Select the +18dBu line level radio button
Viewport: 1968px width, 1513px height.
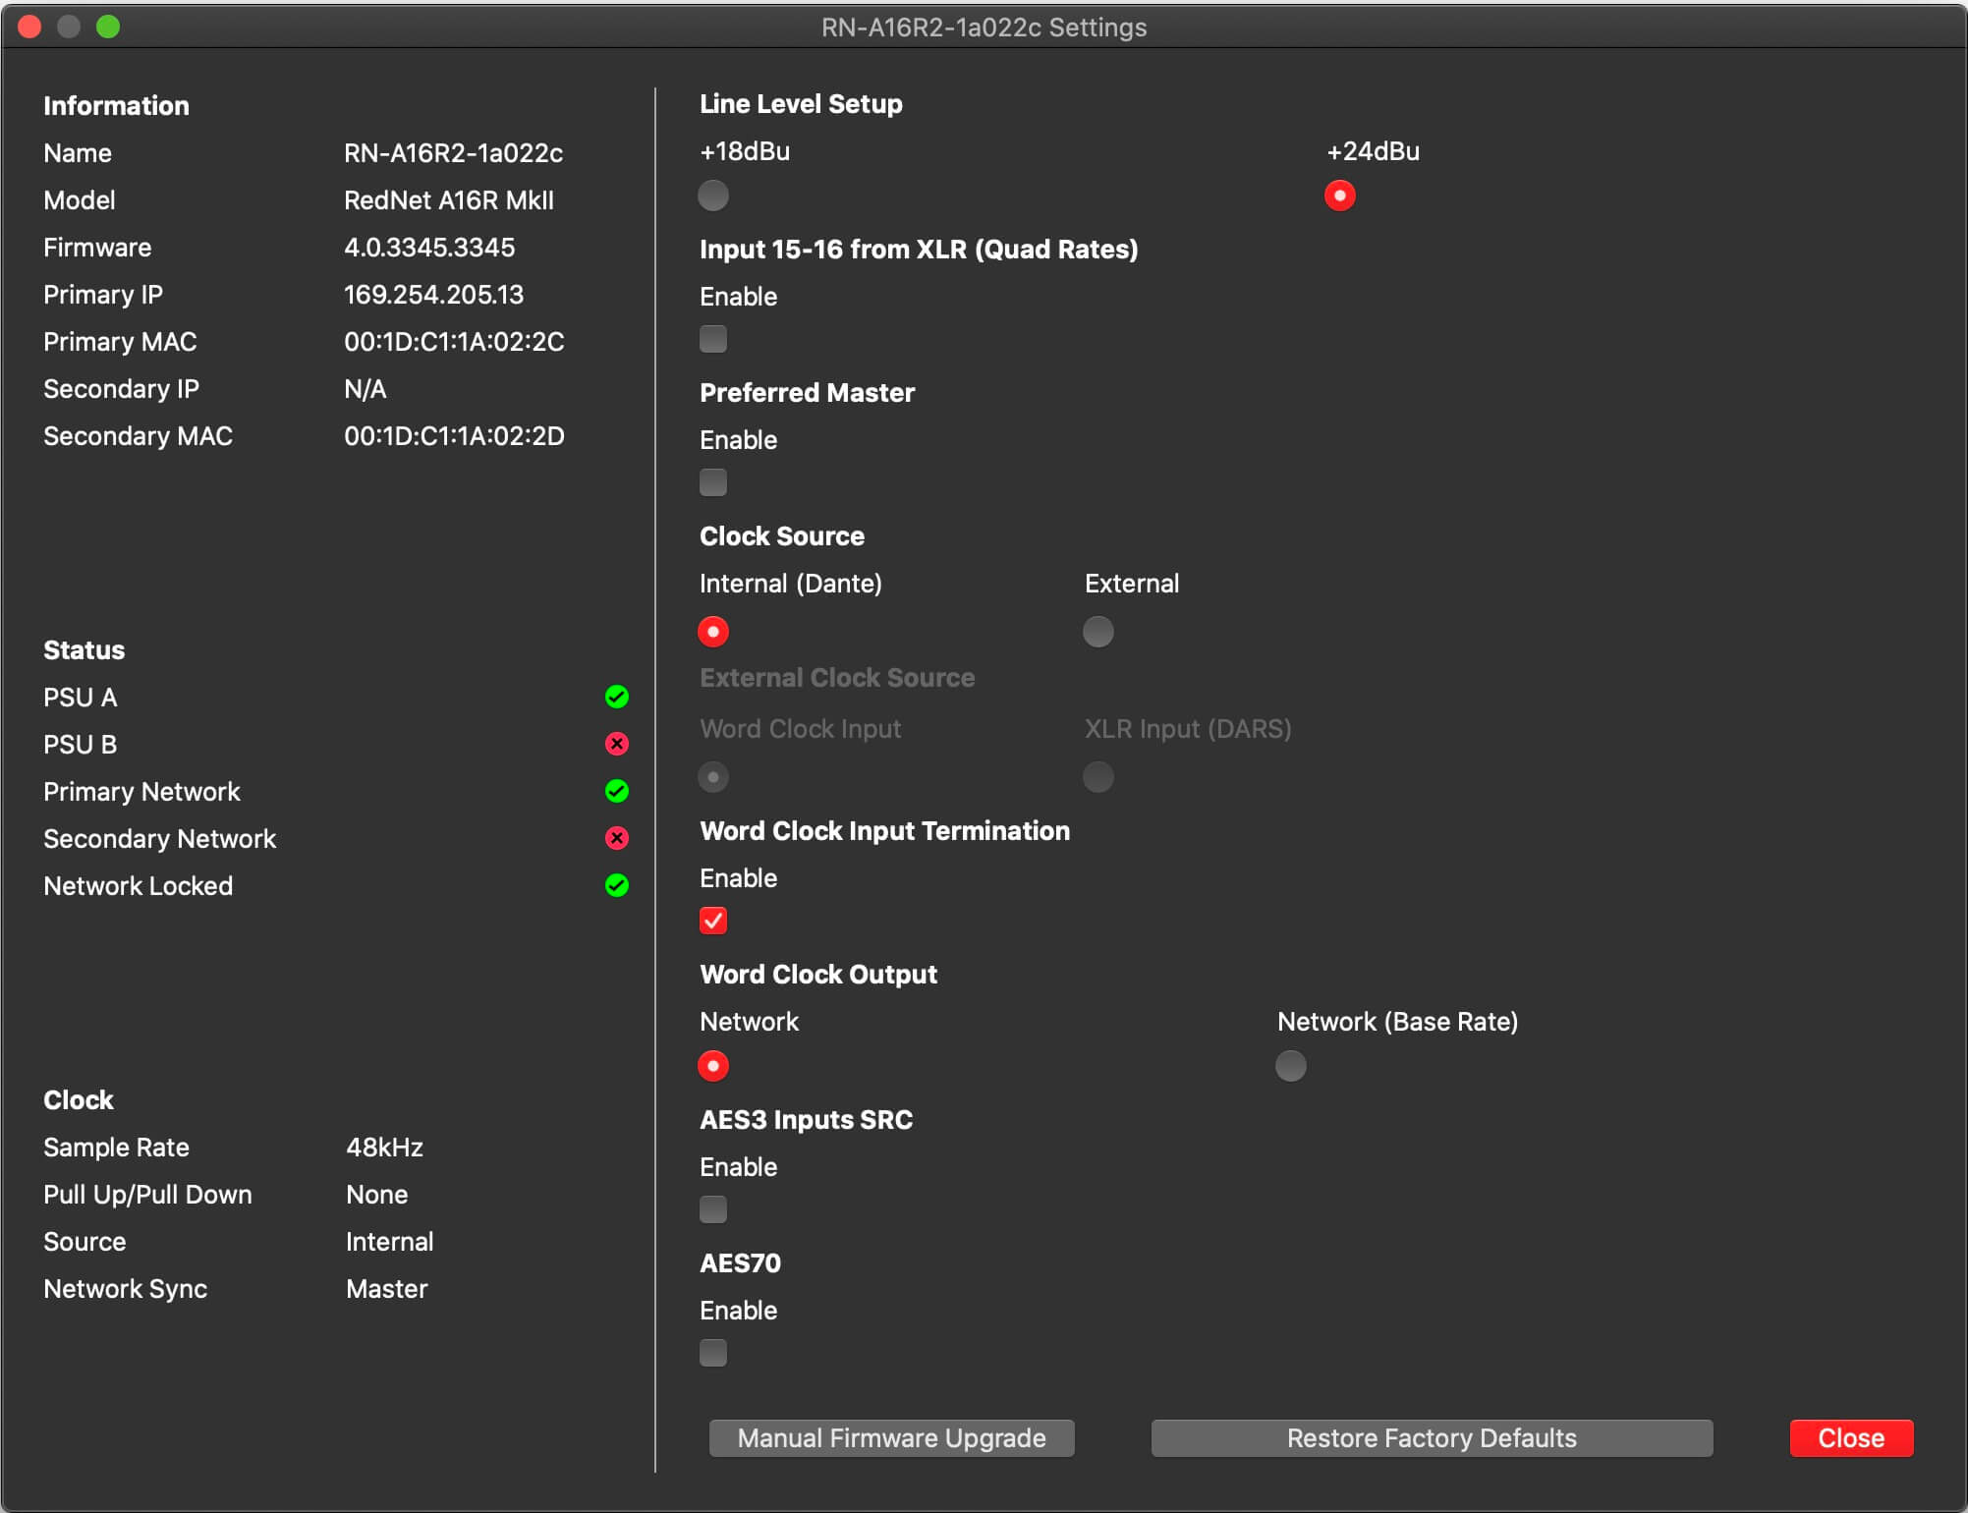pos(713,196)
